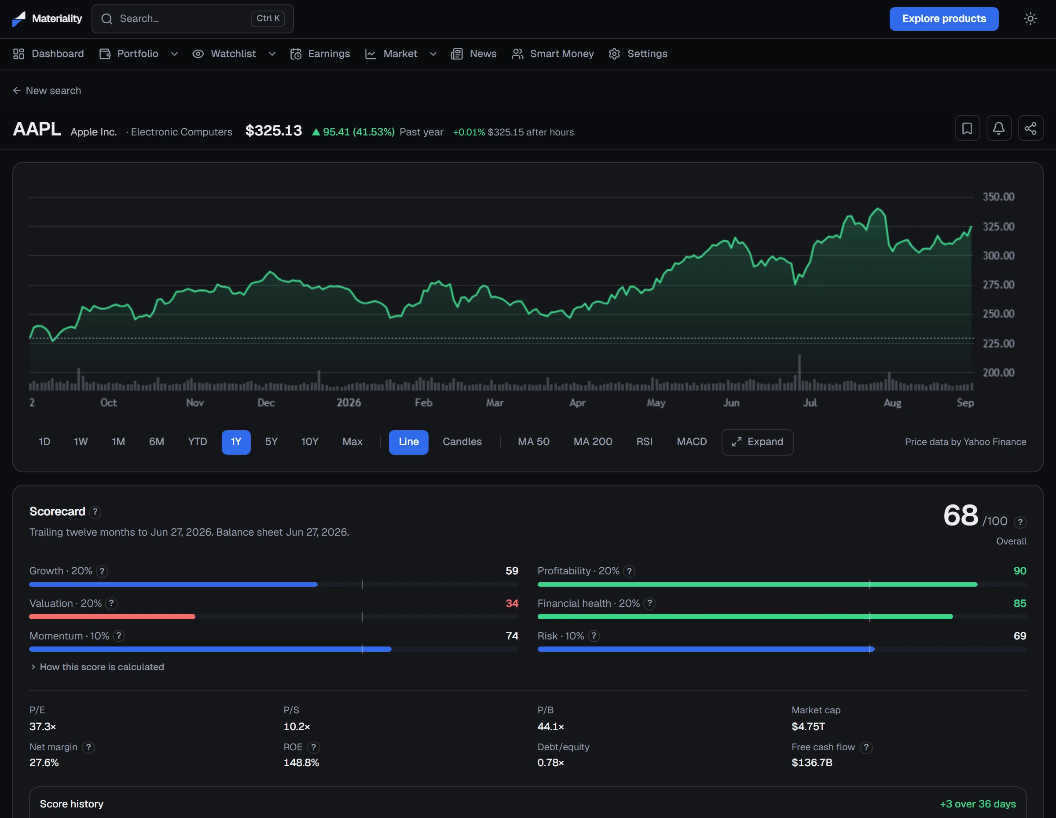The height and width of the screenshot is (818, 1056).
Task: Click the +3 over 36 days text
Action: (x=978, y=804)
